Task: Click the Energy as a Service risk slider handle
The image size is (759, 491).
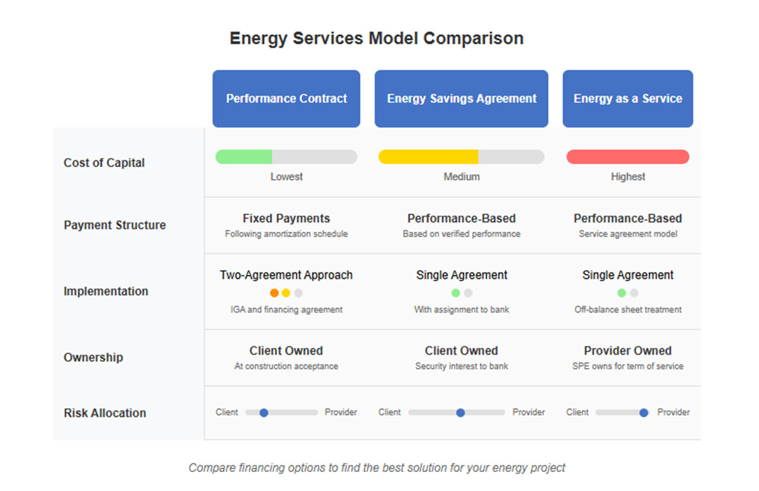Action: click(x=644, y=413)
